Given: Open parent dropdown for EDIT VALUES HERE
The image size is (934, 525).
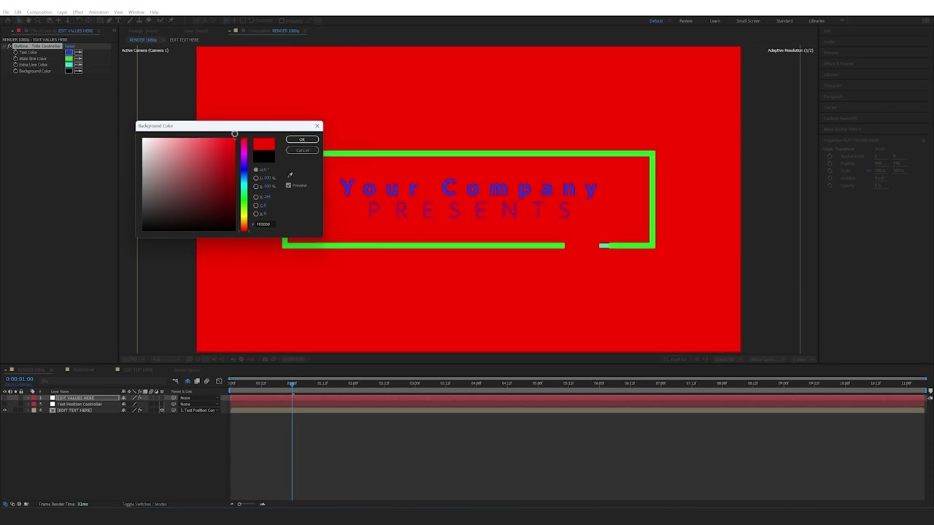Looking at the screenshot, I should 198,398.
